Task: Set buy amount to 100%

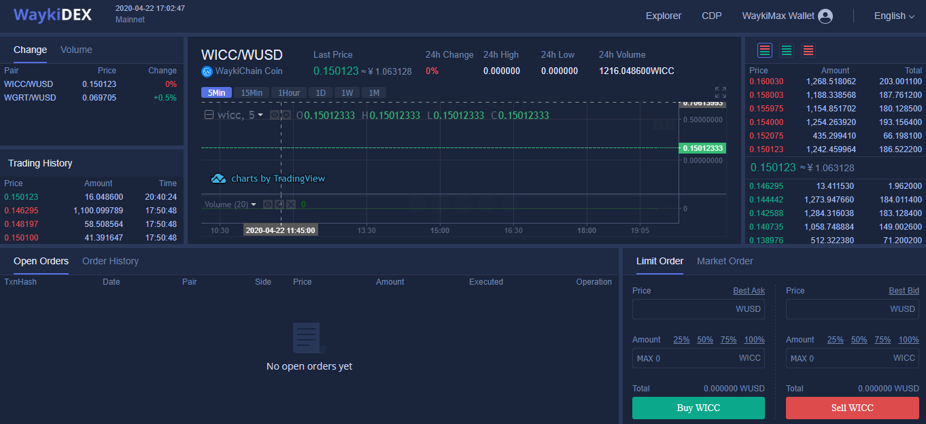Action: 755,340
